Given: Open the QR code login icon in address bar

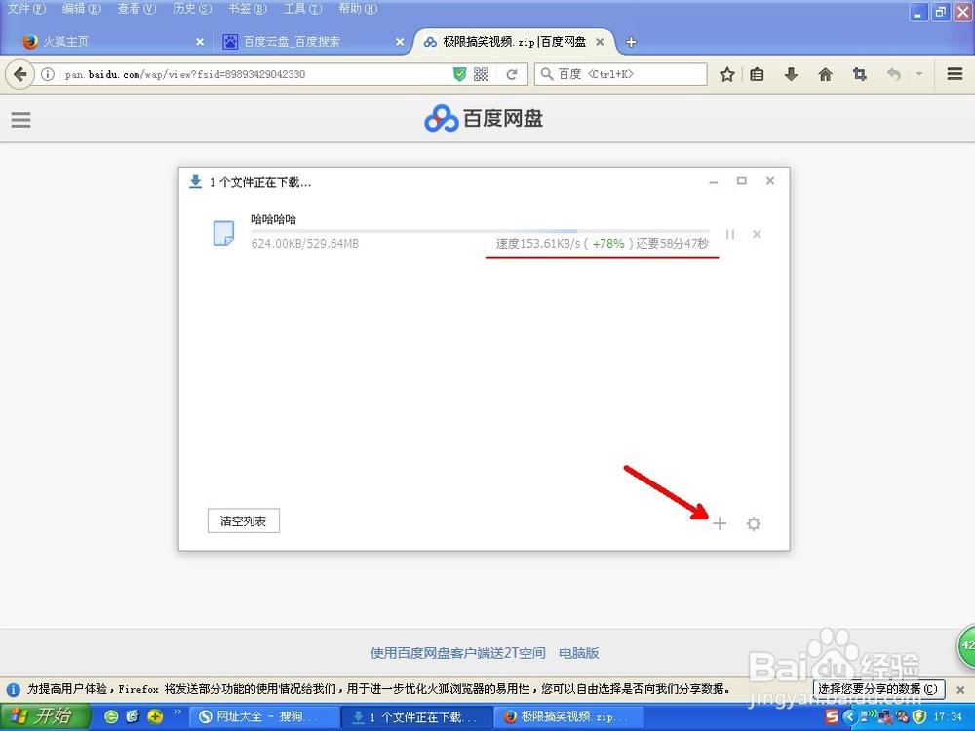Looking at the screenshot, I should coord(481,73).
